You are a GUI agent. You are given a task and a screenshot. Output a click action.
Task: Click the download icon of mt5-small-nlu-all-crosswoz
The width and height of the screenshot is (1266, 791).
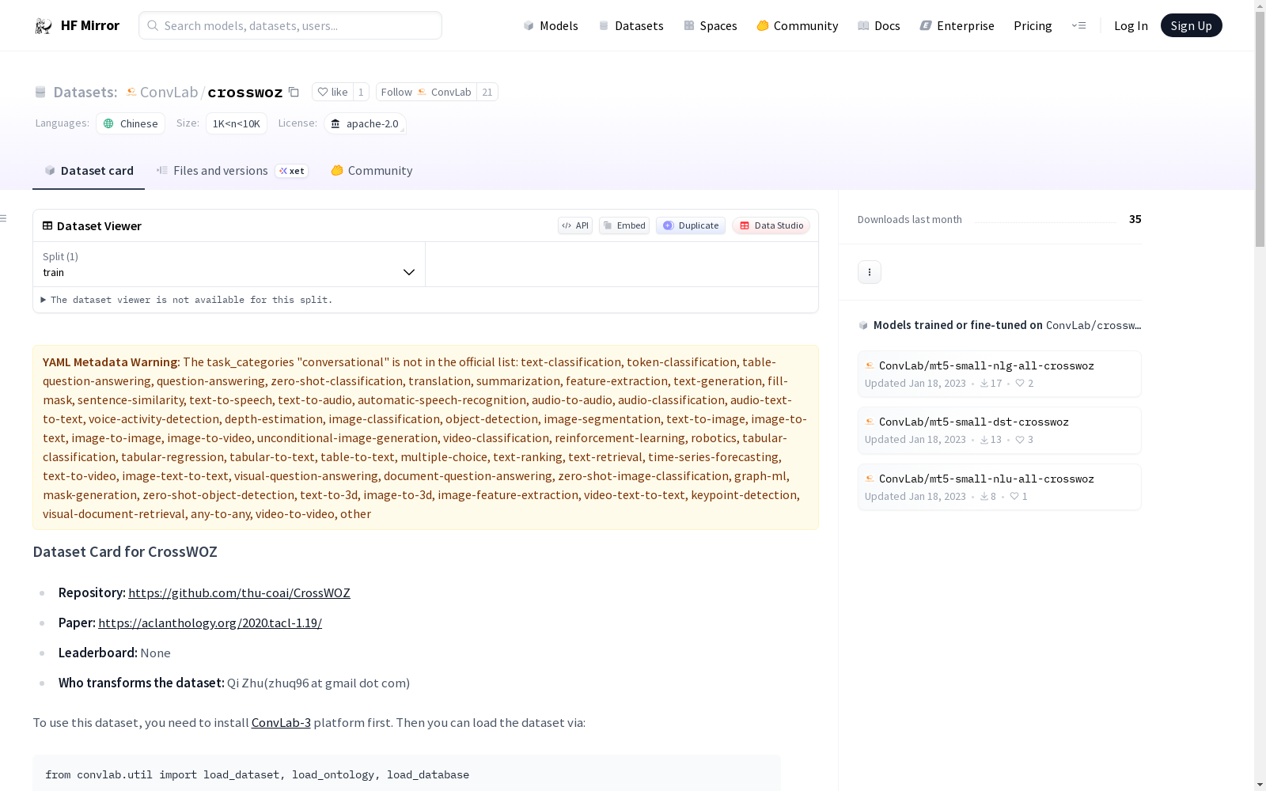[x=984, y=496]
